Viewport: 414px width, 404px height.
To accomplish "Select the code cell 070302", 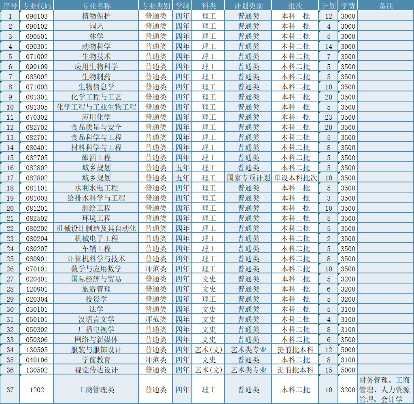I will click(x=36, y=117).
